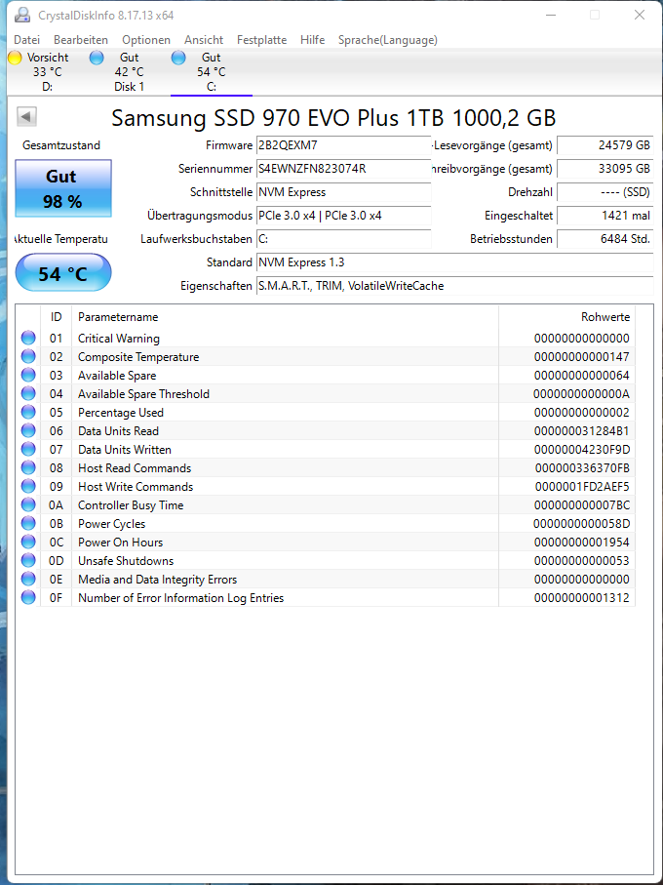663x885 pixels.
Task: Select the Power Cycles parameter name
Action: click(111, 523)
